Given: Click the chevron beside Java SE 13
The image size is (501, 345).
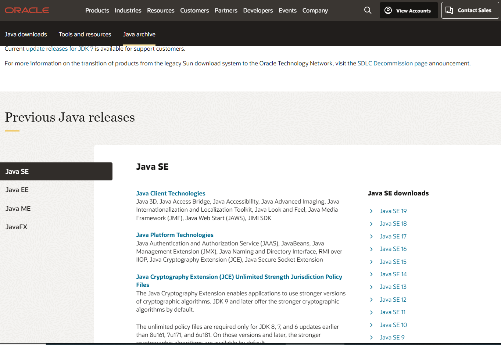Looking at the screenshot, I should 371,287.
